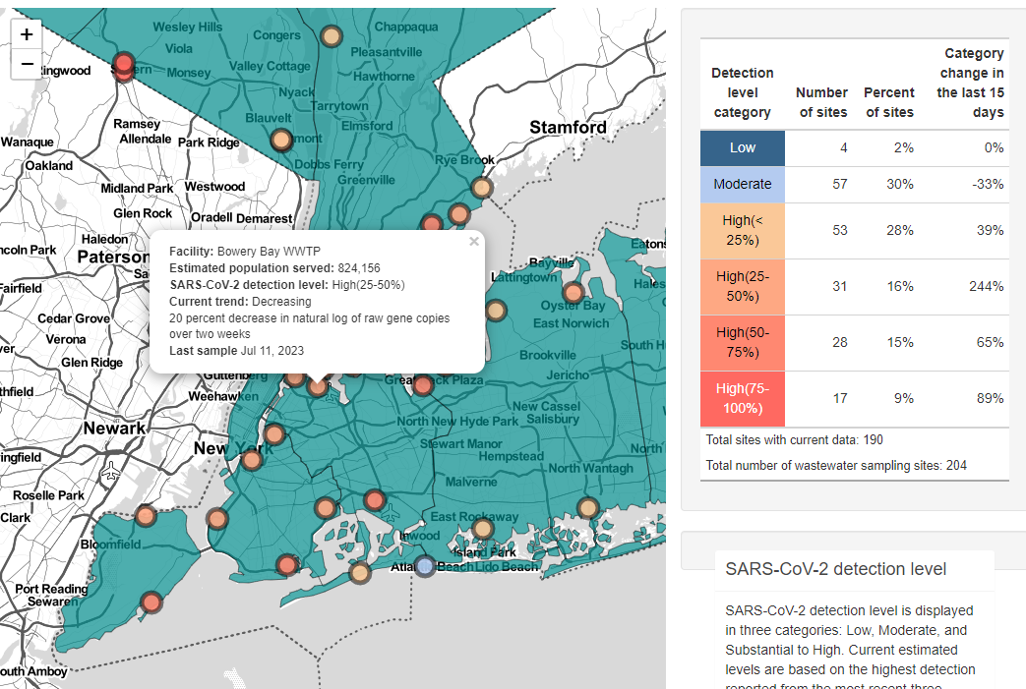Click the site marker near Oyster Bay
Screen dimensions: 1026x689
click(573, 292)
